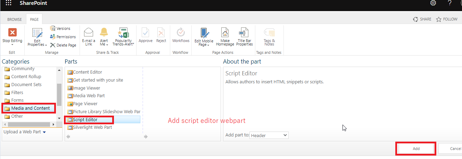
Task: Click the Add button
Action: [416, 149]
